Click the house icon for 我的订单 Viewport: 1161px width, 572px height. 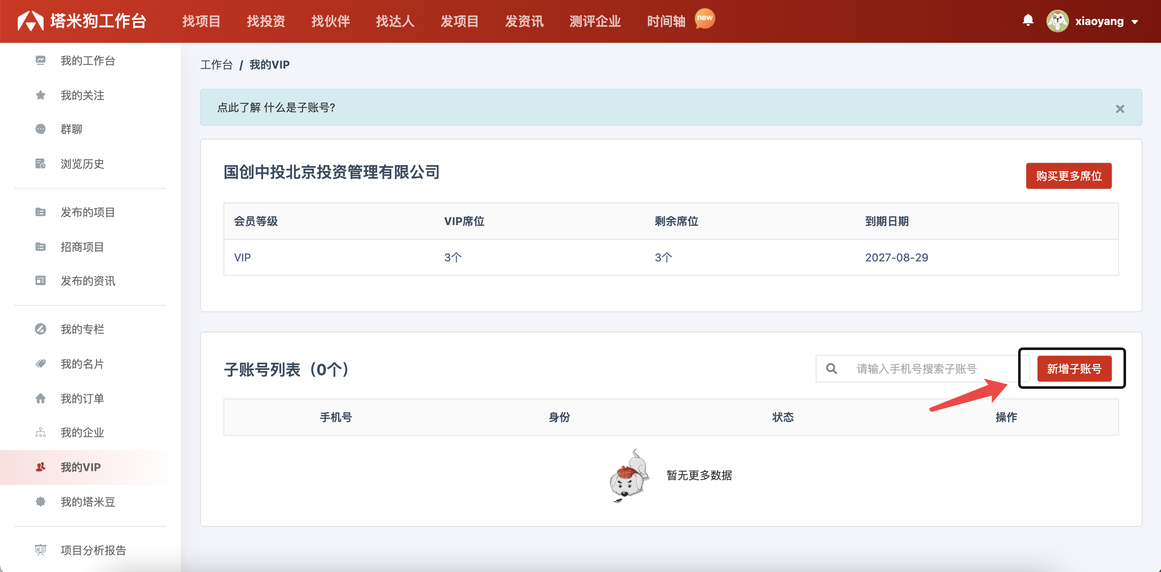tap(41, 399)
